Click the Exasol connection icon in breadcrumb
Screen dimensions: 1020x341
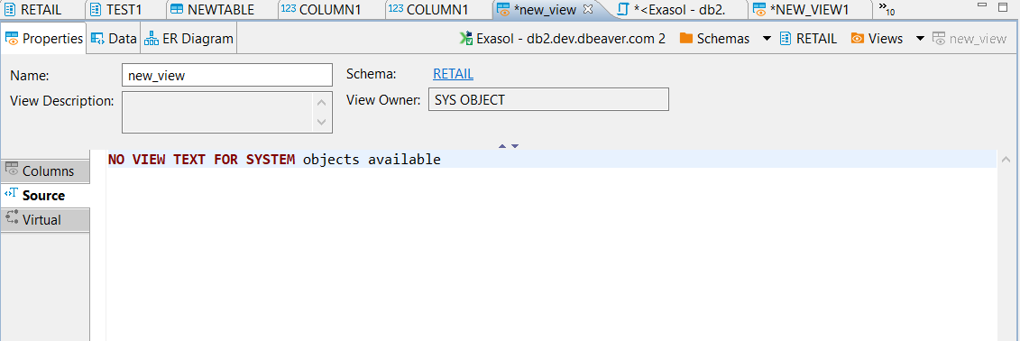coord(465,39)
